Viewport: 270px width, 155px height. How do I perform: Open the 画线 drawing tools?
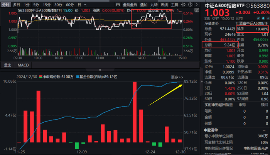(x=164, y=5)
